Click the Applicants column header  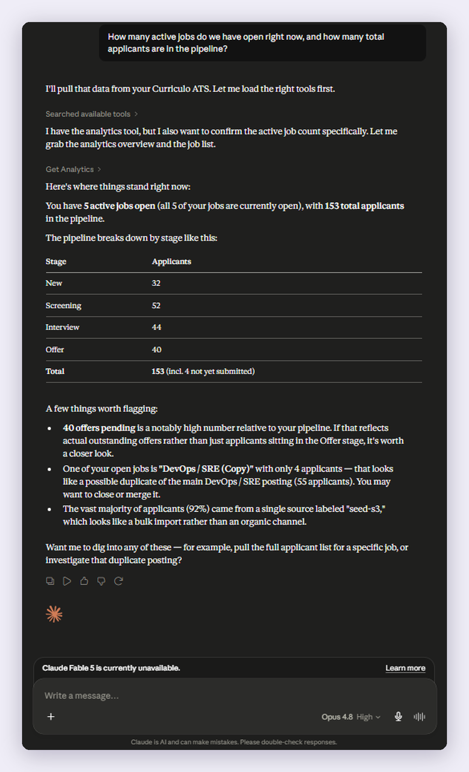click(172, 261)
